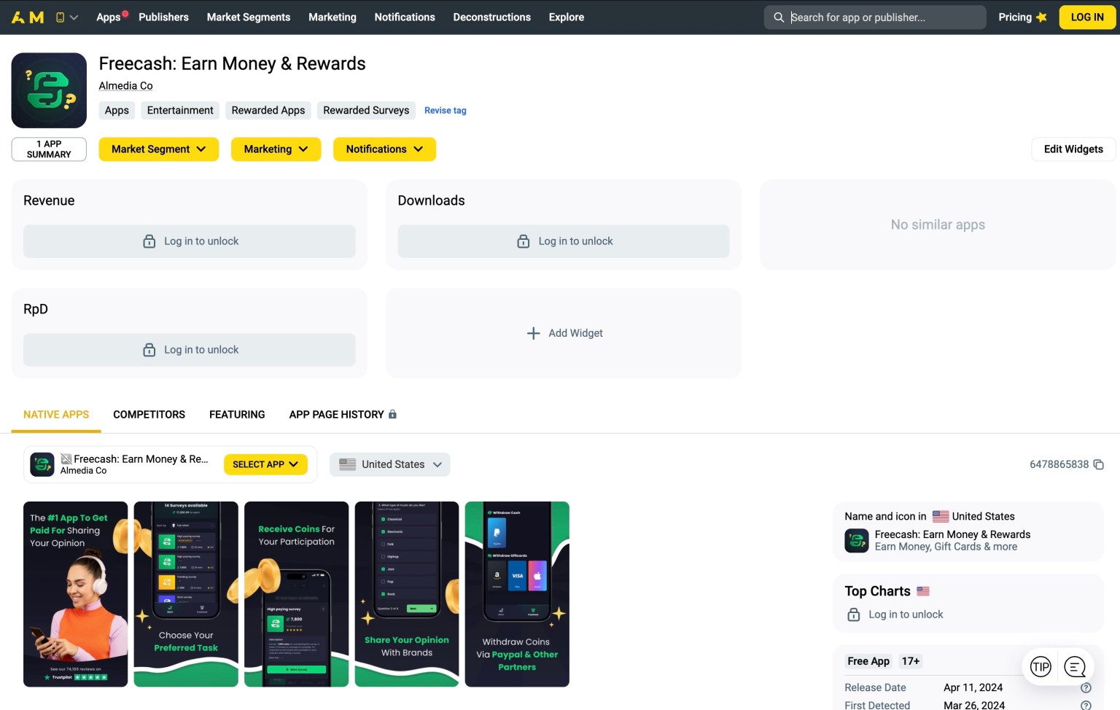The width and height of the screenshot is (1120, 710).
Task: Open Deconstructions in the top menu
Action: [x=491, y=17]
